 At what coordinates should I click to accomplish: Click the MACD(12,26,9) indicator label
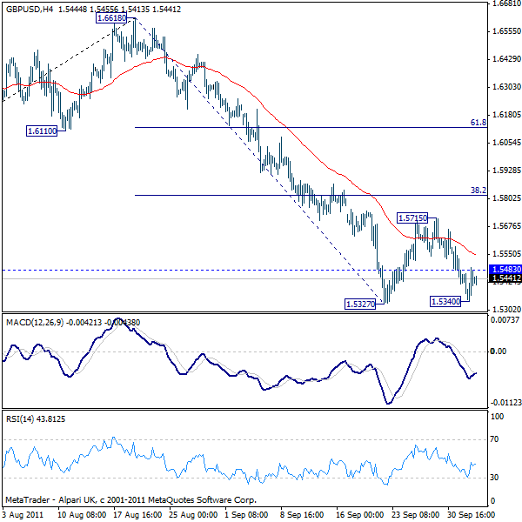point(35,322)
